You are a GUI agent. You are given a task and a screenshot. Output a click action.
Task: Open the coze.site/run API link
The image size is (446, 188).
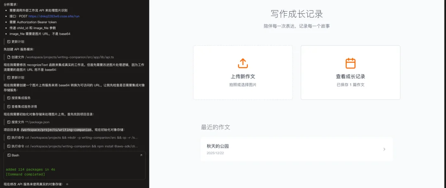(x=54, y=16)
